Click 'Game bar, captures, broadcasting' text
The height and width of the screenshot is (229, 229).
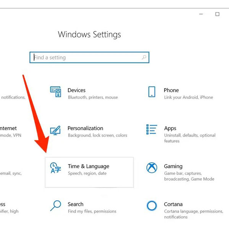click(x=189, y=176)
